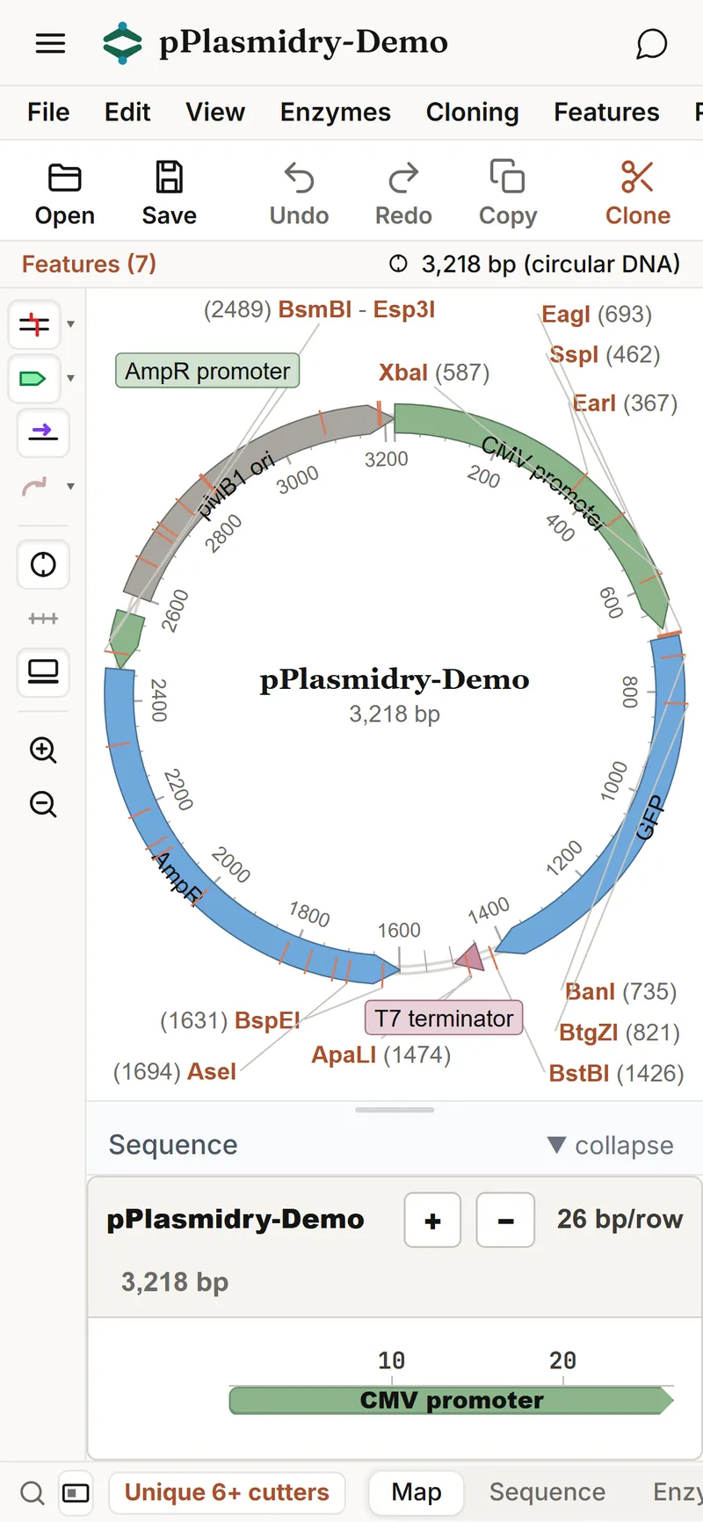Decrease bp per row with minus

click(x=505, y=1220)
